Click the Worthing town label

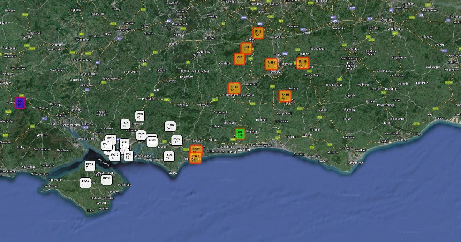pos(244,149)
